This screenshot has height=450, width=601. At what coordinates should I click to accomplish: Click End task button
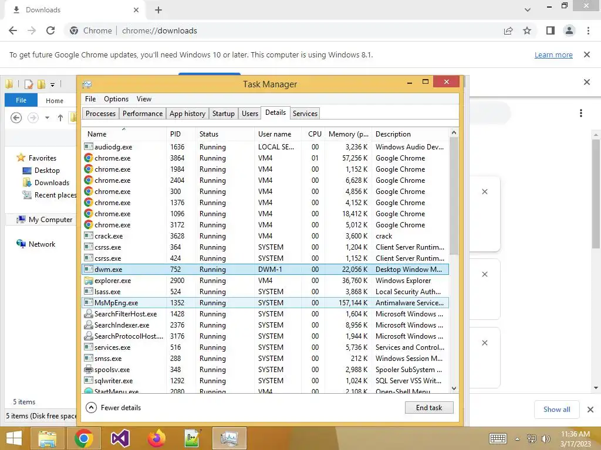point(429,408)
